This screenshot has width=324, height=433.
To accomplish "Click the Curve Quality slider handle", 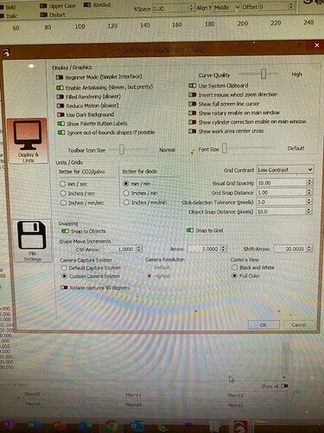I will tap(264, 74).
